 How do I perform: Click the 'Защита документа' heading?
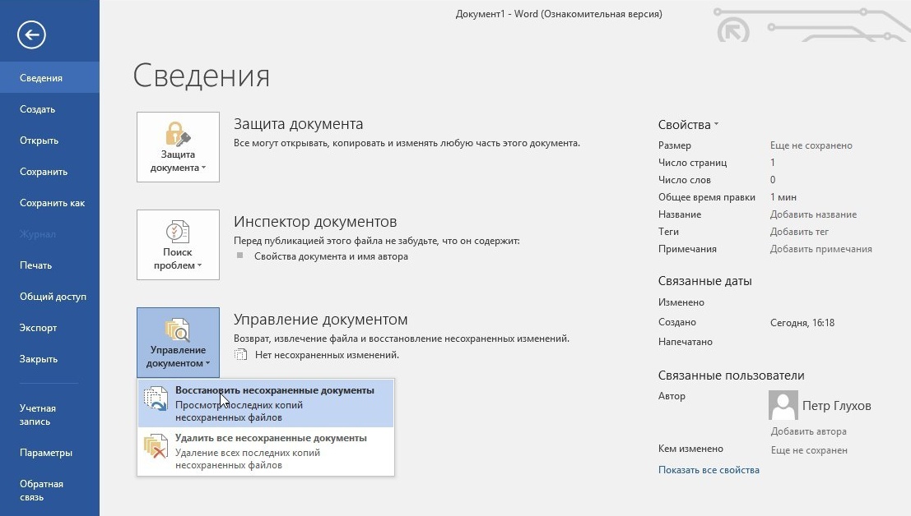298,124
